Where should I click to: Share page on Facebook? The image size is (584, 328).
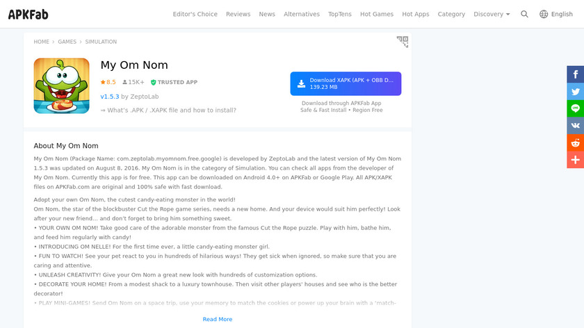pyautogui.click(x=575, y=74)
